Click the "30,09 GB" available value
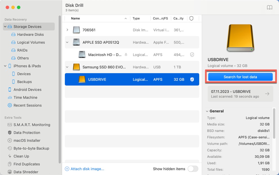 point(262,157)
